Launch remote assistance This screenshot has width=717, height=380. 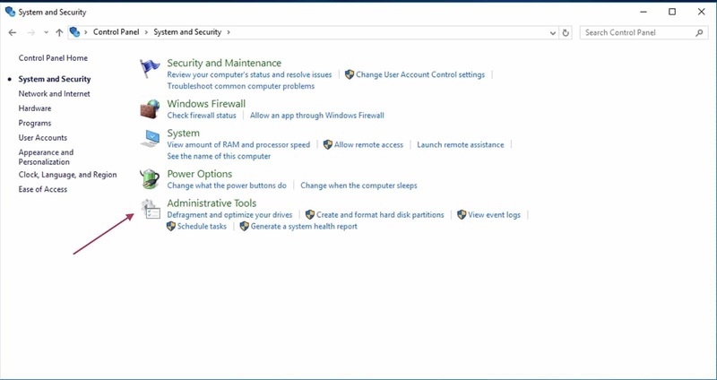(x=461, y=144)
